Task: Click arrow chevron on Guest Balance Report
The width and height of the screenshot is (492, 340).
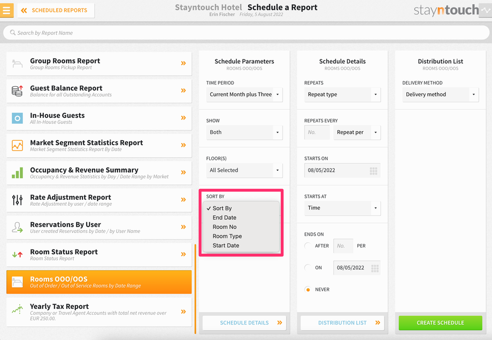Action: click(x=183, y=90)
